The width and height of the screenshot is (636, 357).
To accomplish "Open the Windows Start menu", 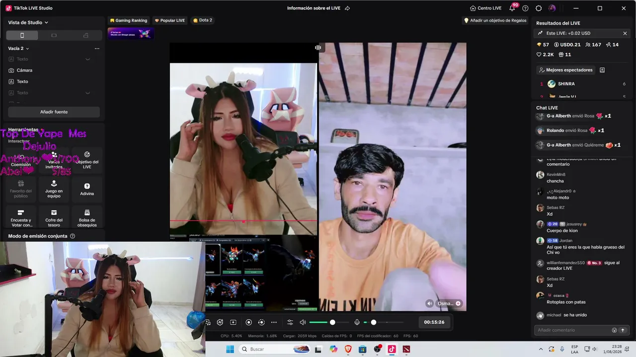I will tap(230, 349).
